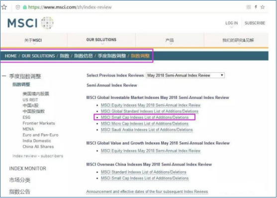Image resolution: width=277 pixels, height=198 pixels.
Task: Click the SUBSCRIBE button
Action: tap(255, 23)
